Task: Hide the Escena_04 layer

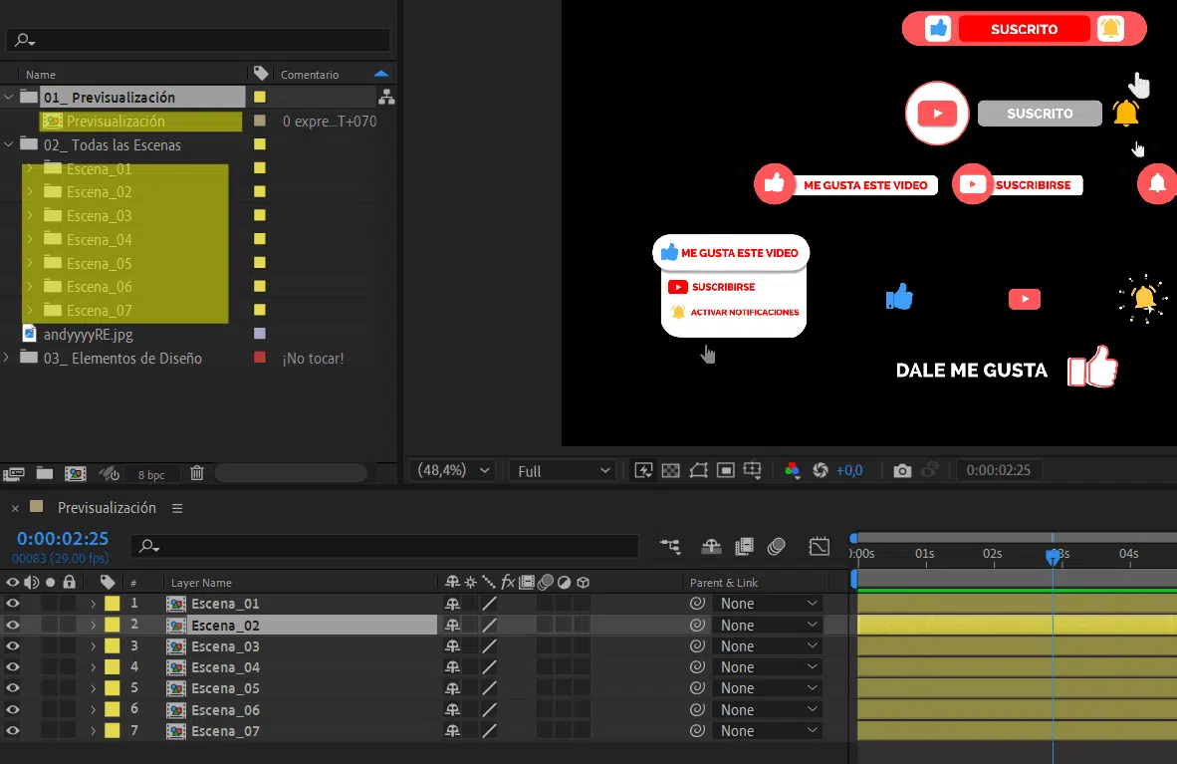Action: pyautogui.click(x=13, y=667)
